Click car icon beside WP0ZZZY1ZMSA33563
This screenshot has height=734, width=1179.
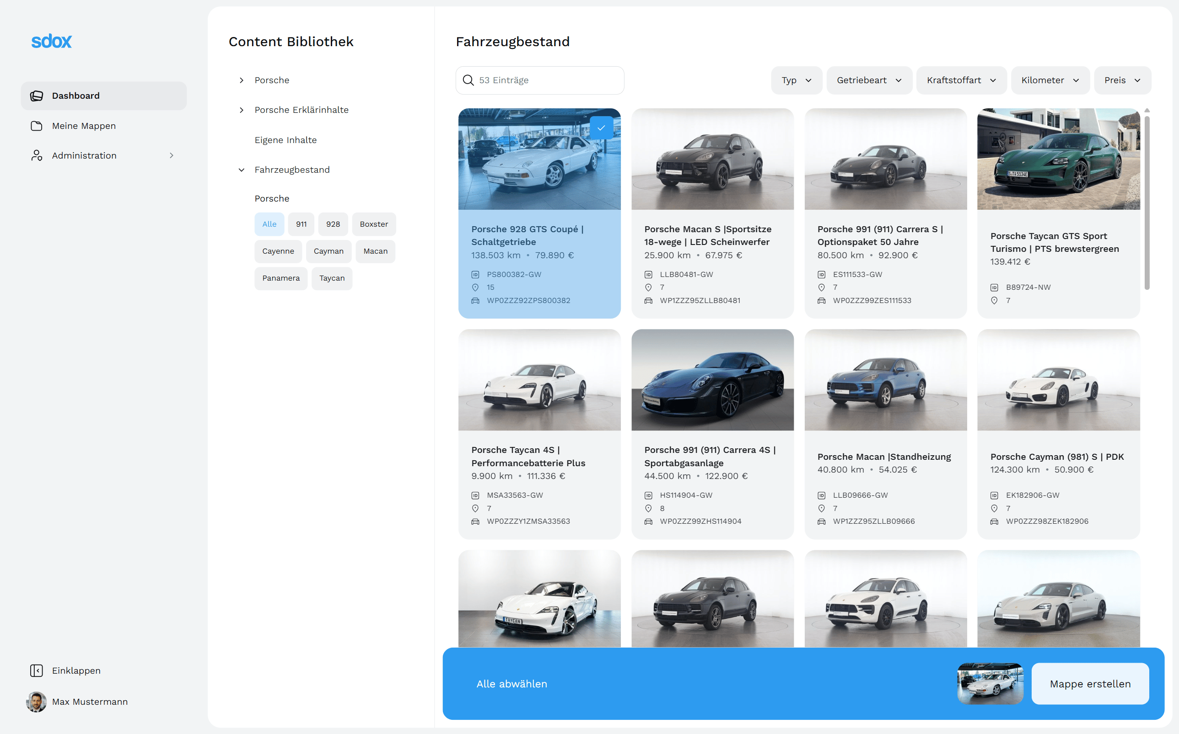(475, 521)
